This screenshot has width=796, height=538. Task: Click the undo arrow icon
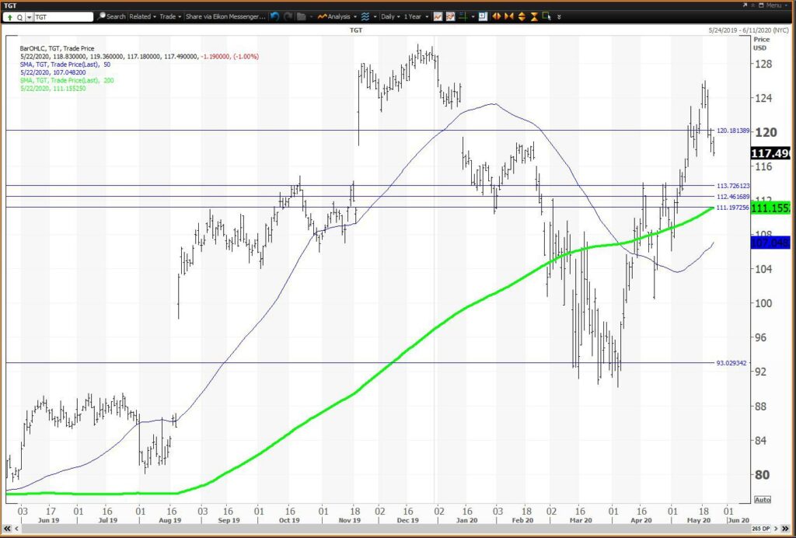[274, 17]
